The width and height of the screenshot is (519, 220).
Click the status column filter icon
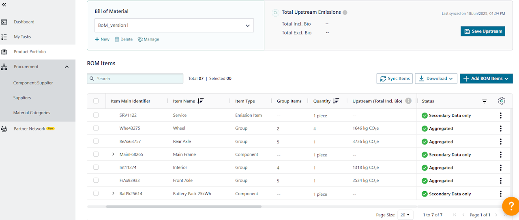484,101
